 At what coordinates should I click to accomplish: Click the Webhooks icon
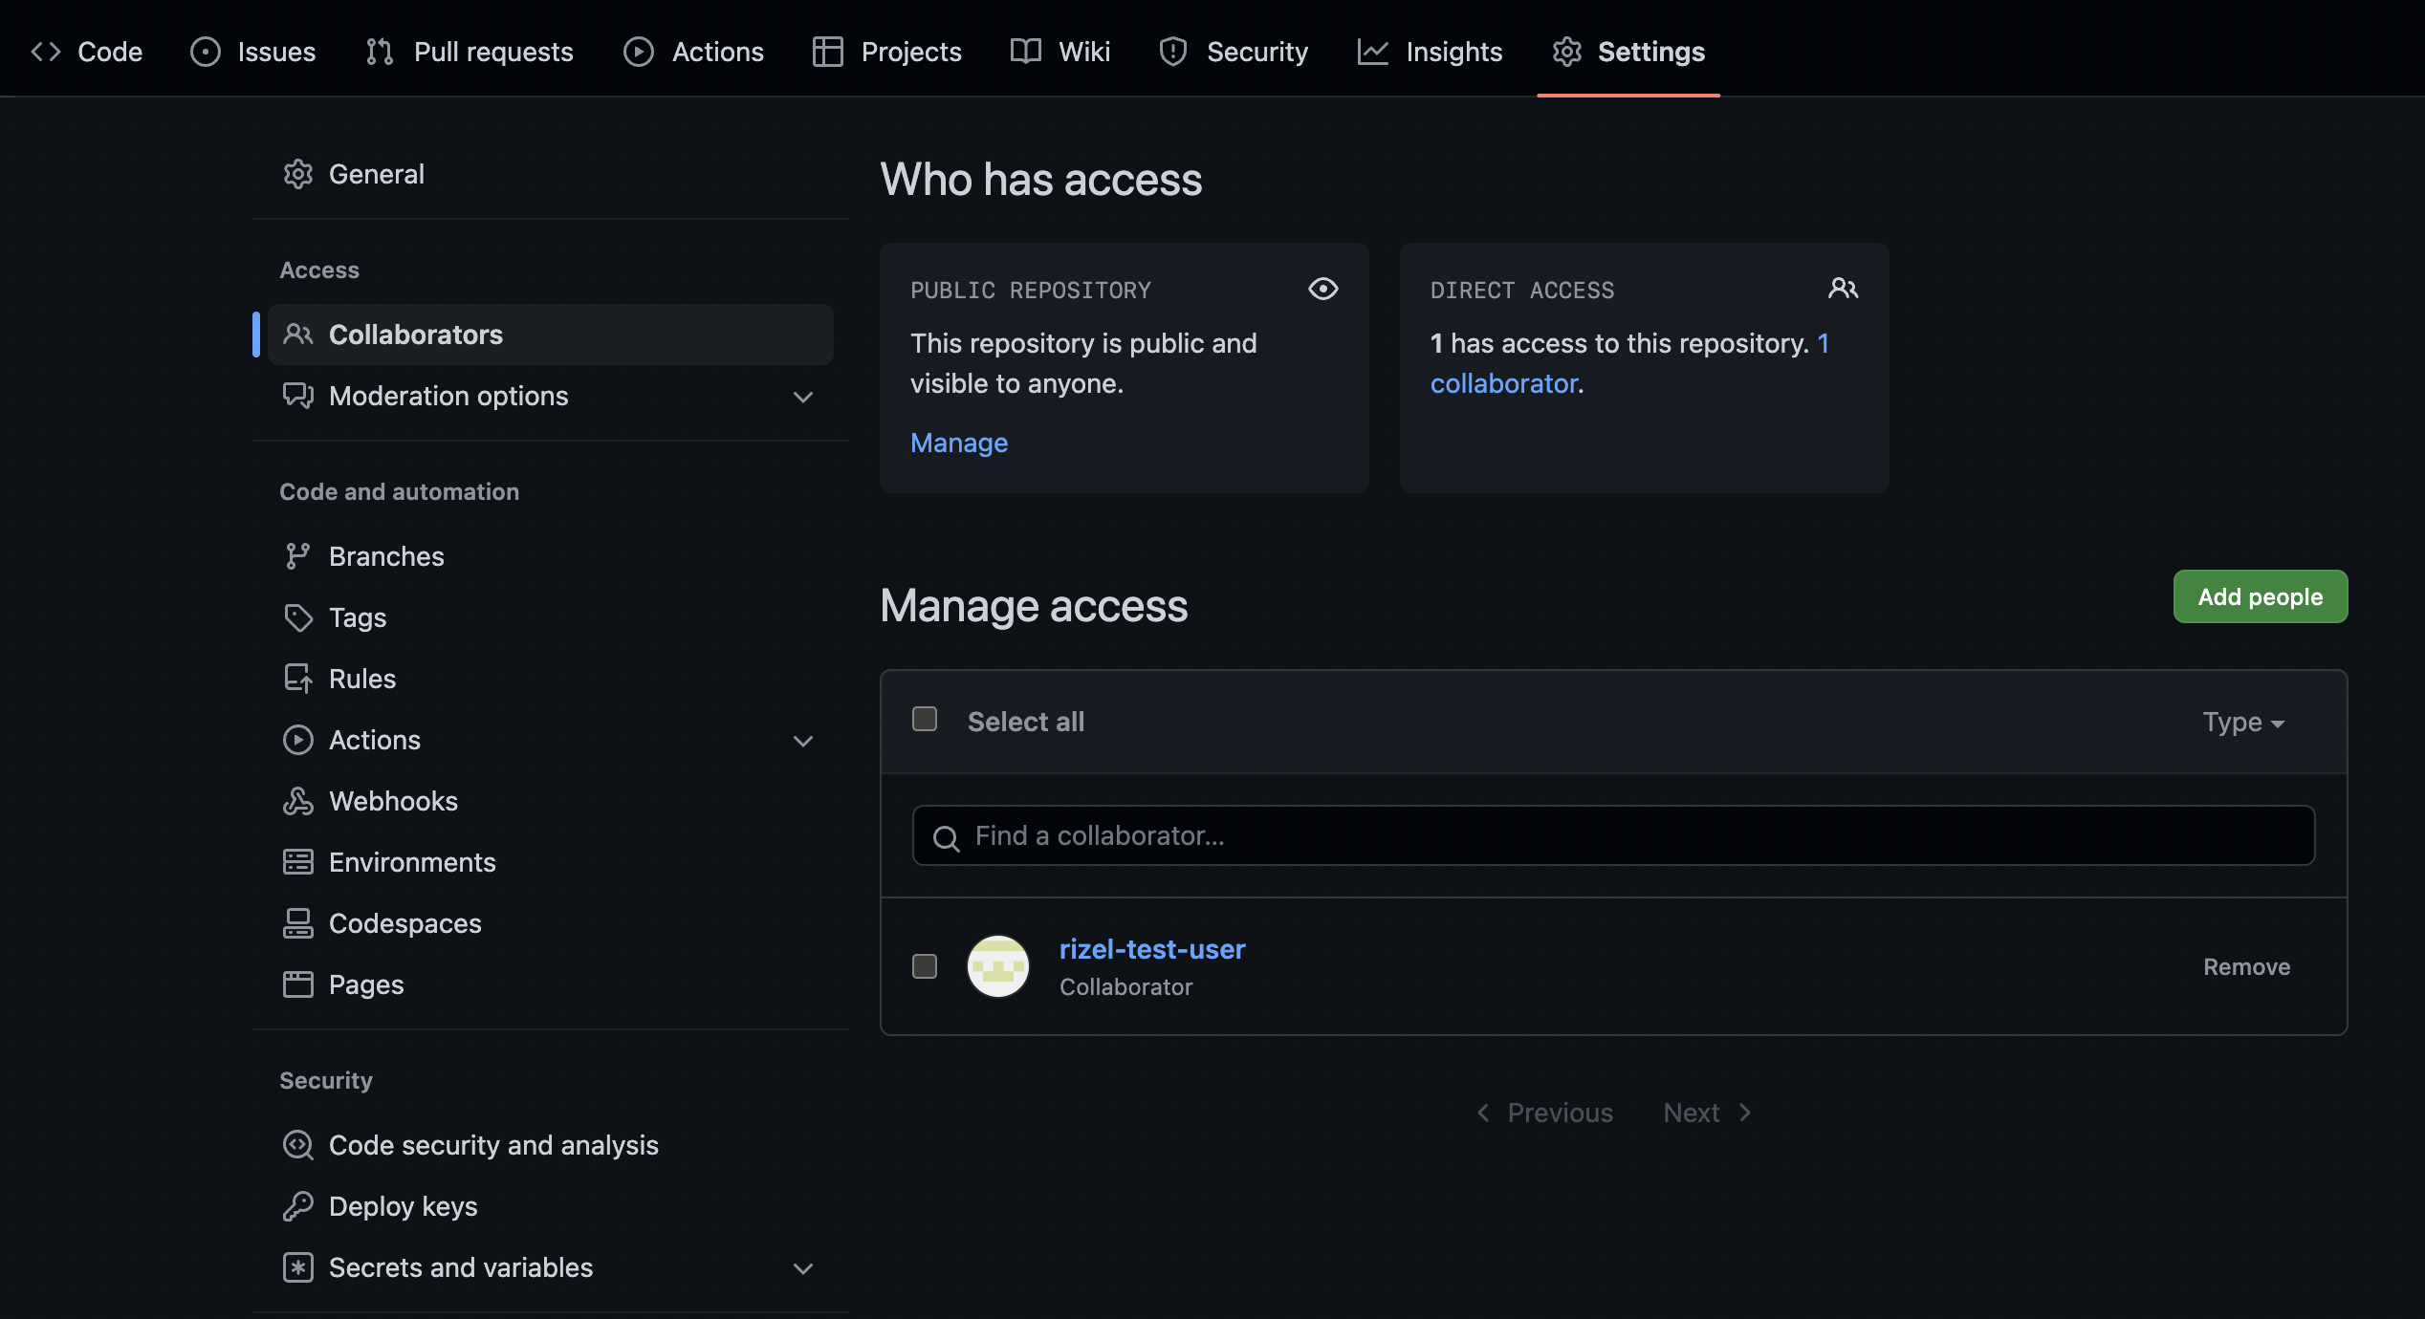coord(298,801)
